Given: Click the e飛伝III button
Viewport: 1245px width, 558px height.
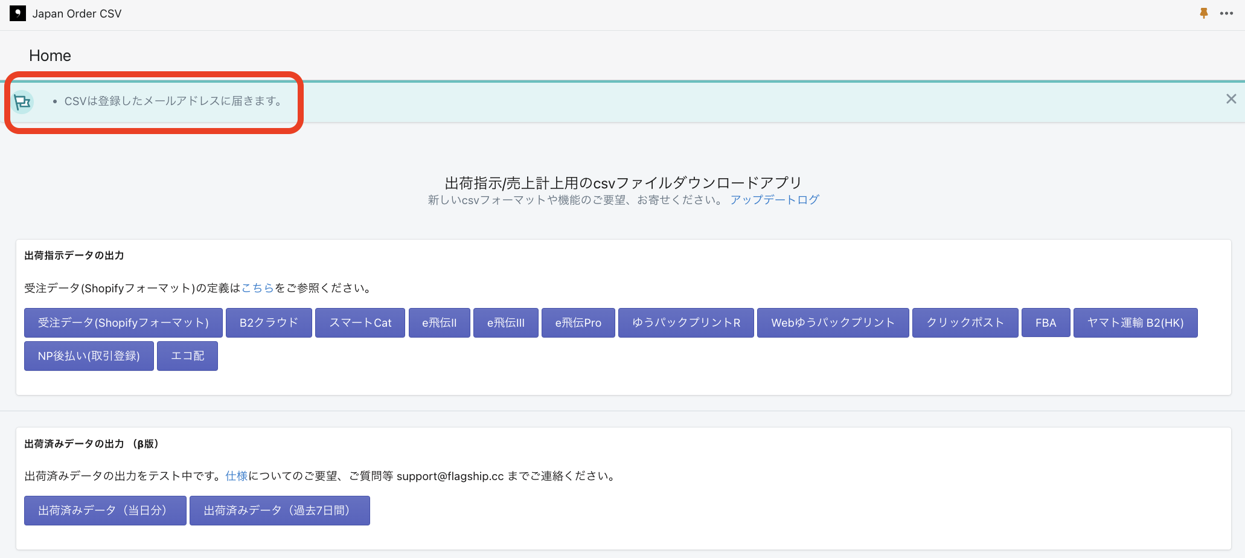Looking at the screenshot, I should (x=505, y=322).
